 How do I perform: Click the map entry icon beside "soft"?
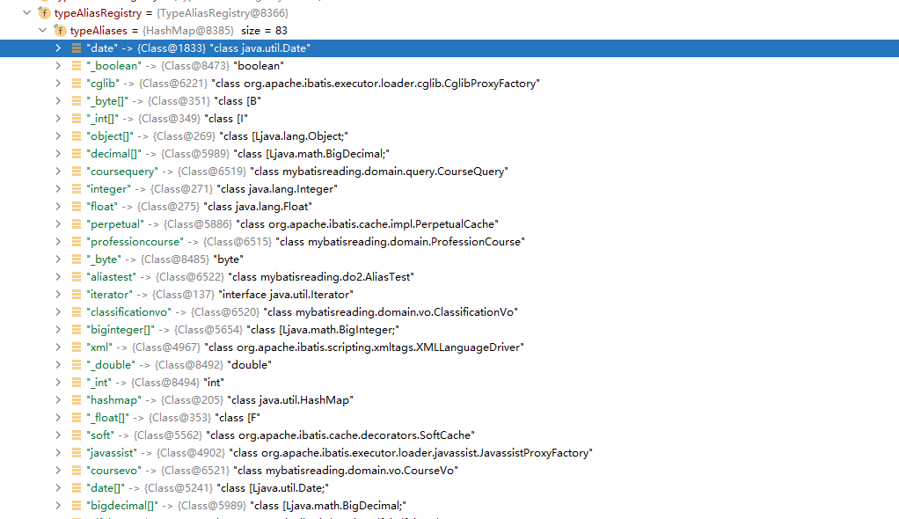77,435
